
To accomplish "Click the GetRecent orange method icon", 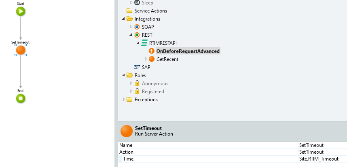I will click(152, 59).
